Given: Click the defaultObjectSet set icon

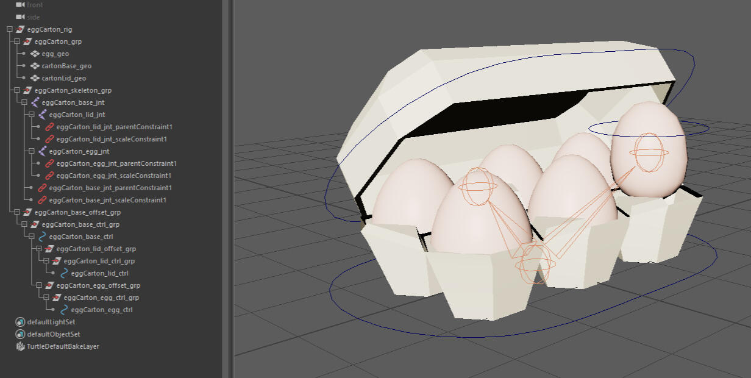Looking at the screenshot, I should click(x=20, y=334).
